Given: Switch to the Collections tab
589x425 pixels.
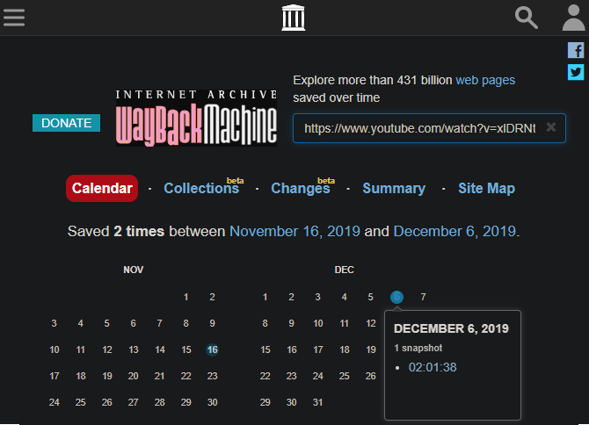Looking at the screenshot, I should point(200,188).
